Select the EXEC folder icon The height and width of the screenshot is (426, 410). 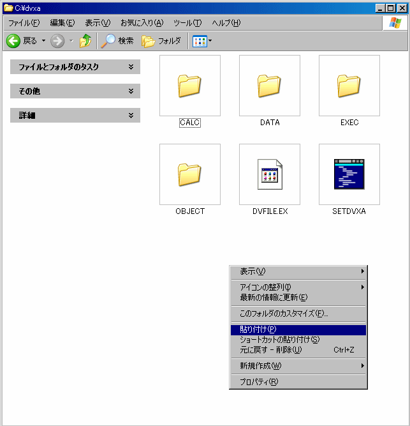pos(349,86)
